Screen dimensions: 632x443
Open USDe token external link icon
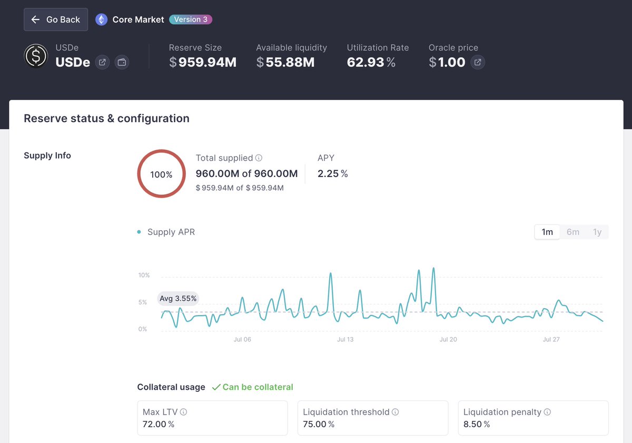(103, 62)
